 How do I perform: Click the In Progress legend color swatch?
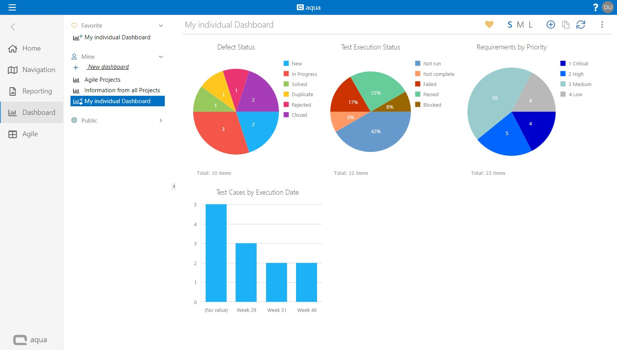pyautogui.click(x=286, y=74)
